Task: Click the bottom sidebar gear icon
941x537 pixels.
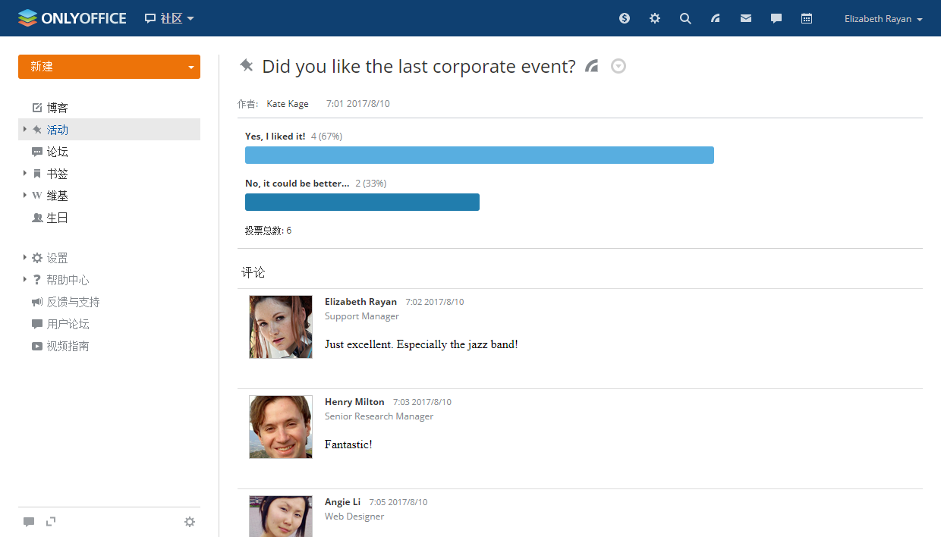Action: point(190,522)
